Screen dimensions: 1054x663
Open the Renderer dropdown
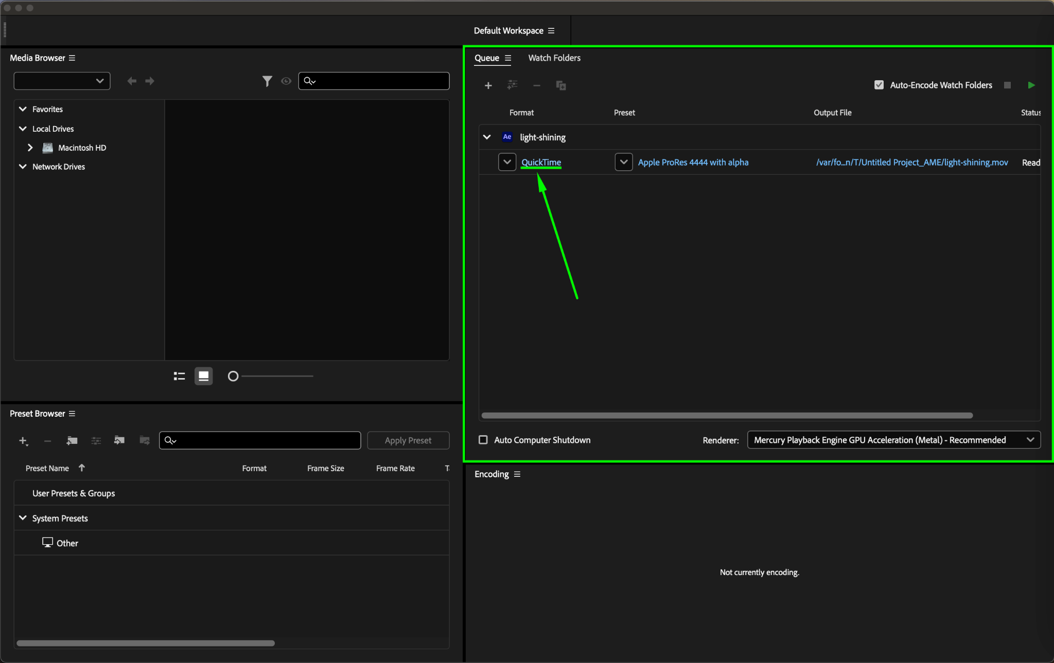893,440
